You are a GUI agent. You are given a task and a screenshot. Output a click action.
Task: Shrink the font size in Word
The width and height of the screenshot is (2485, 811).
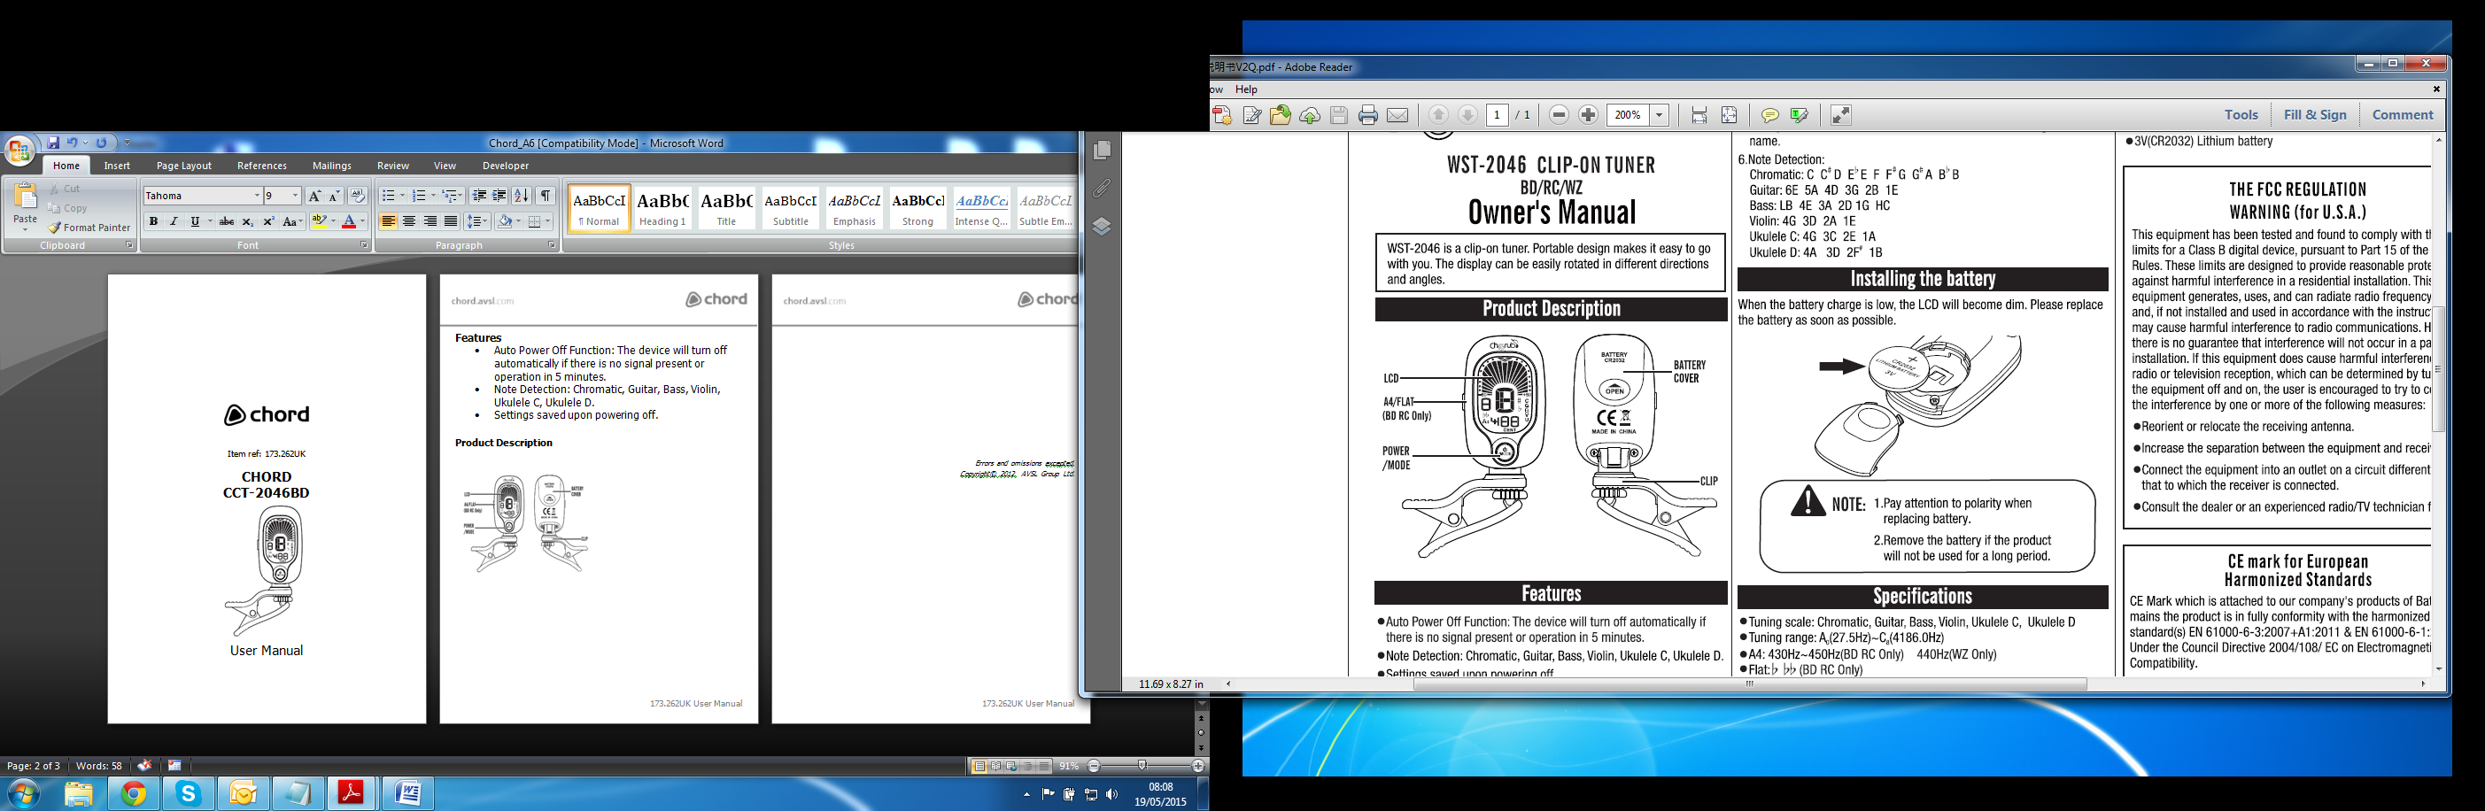(x=335, y=196)
